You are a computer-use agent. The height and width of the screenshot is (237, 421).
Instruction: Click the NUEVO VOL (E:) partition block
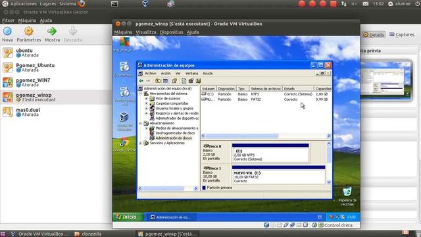(278, 175)
